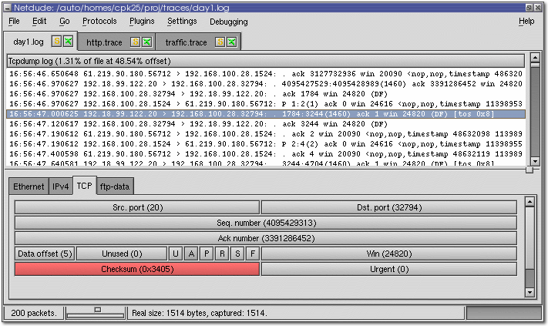Screen dimensions: 548x326
Task: Open the ftp-data protocol tab
Action: pos(115,187)
